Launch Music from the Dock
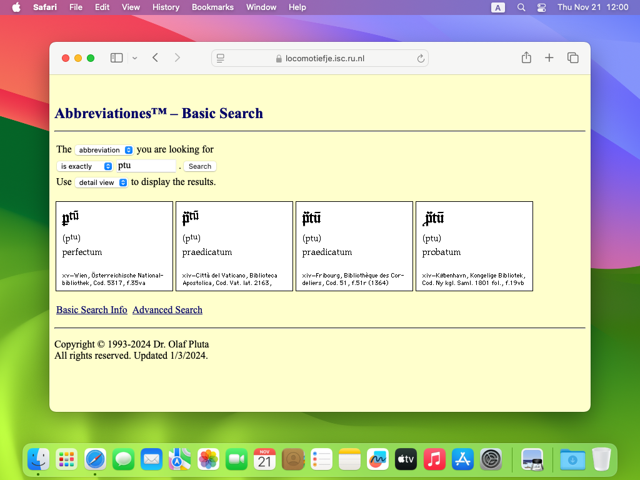This screenshot has width=640, height=480. pyautogui.click(x=434, y=459)
